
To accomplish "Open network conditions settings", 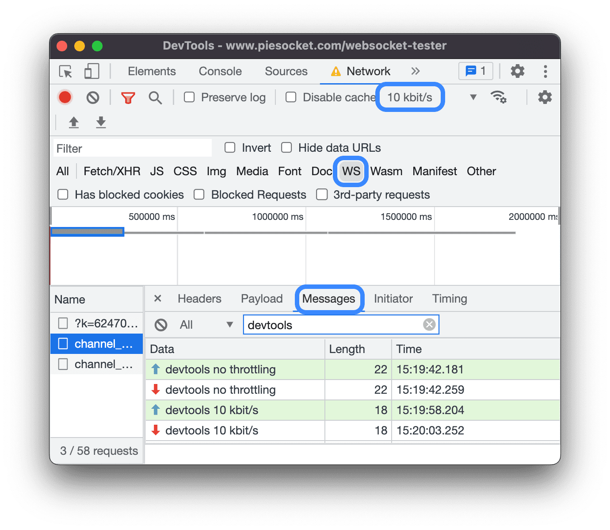I will [499, 97].
